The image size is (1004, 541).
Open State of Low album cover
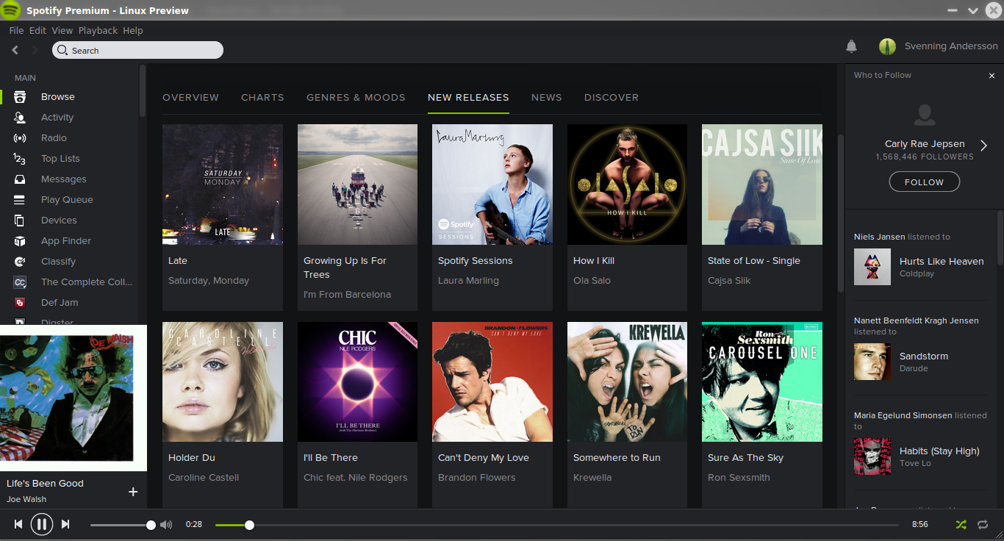click(x=762, y=184)
